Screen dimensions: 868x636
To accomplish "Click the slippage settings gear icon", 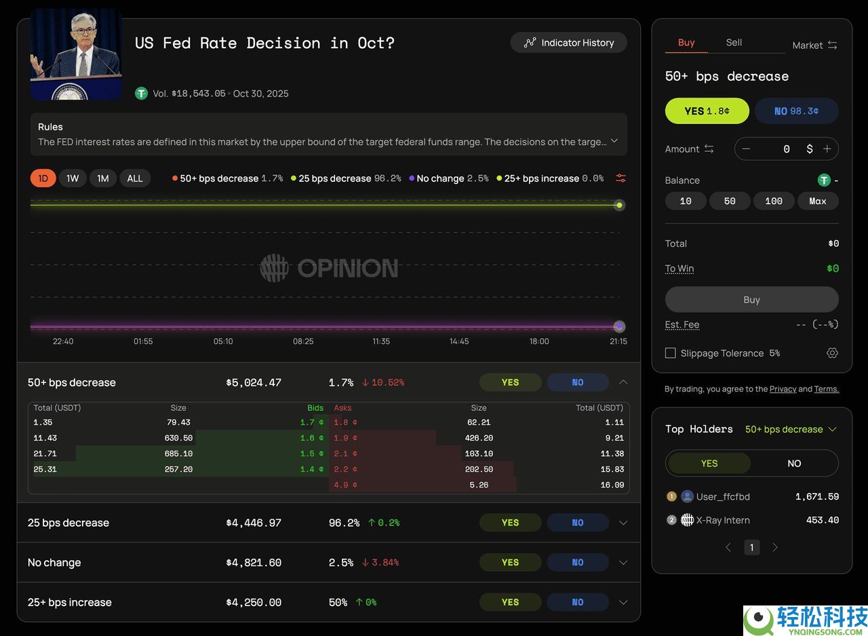I will tap(832, 353).
